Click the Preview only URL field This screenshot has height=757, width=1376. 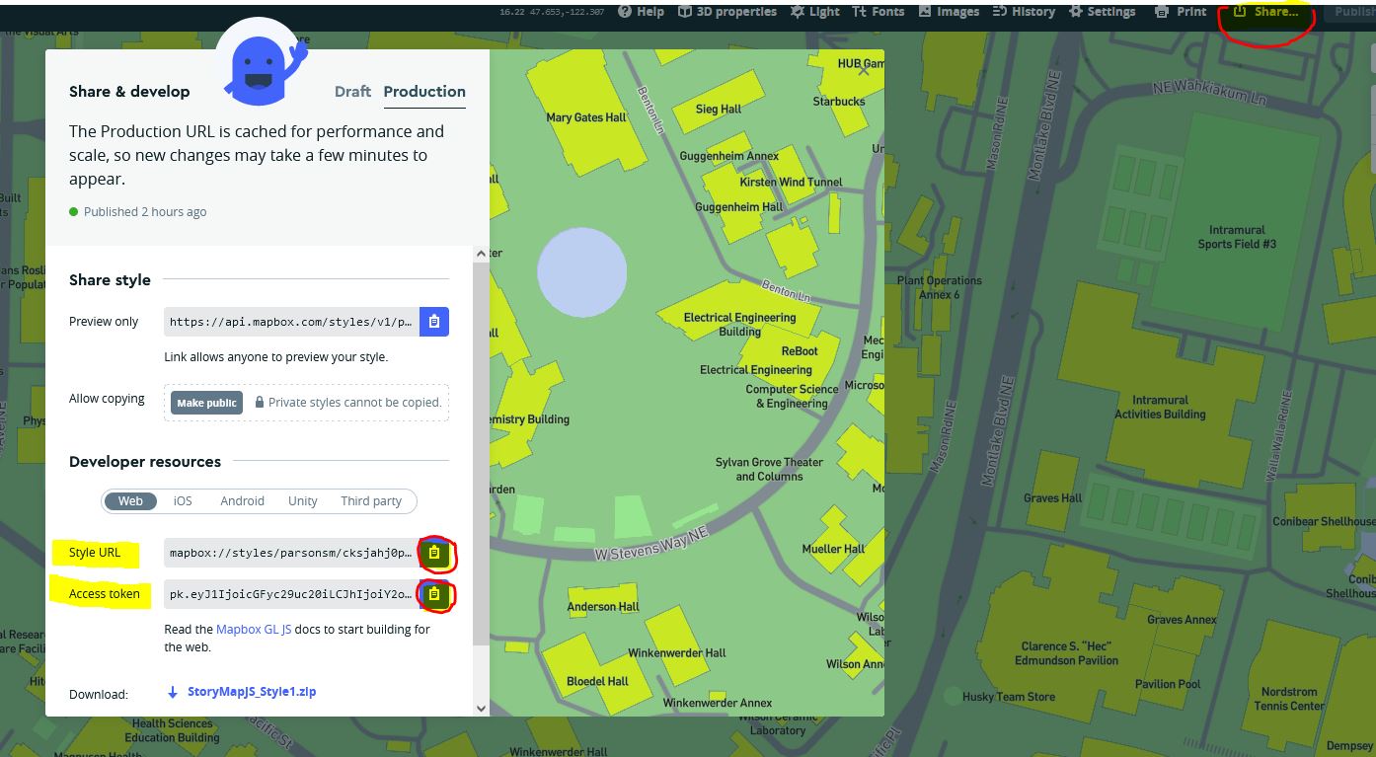point(292,322)
